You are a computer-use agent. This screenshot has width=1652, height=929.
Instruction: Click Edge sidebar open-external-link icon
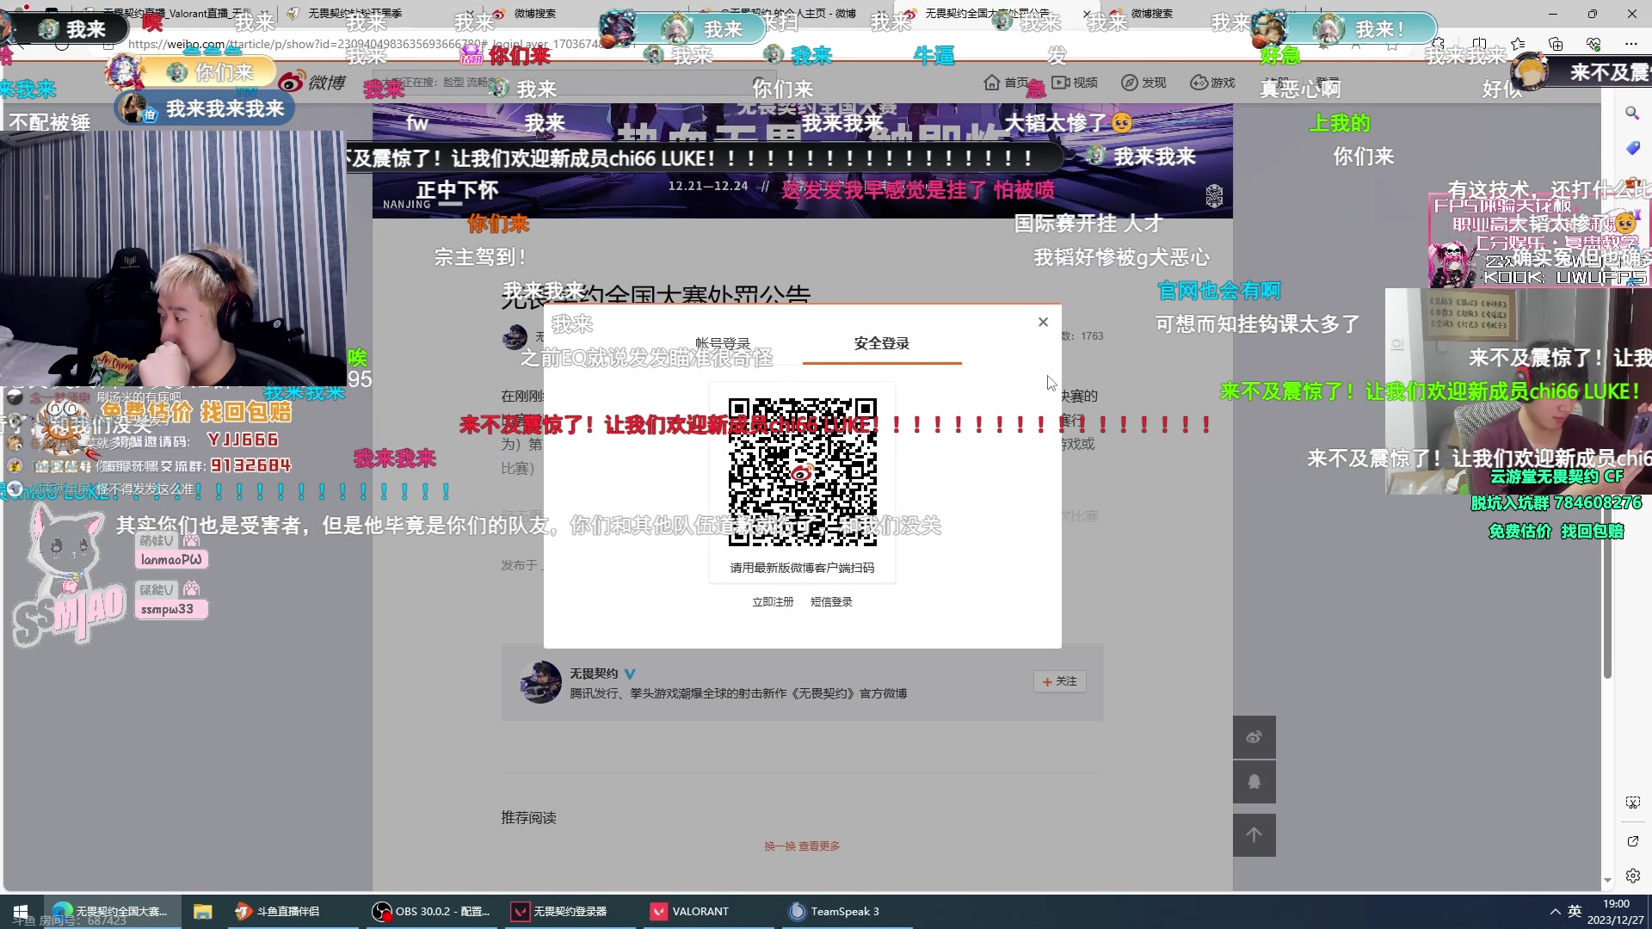coord(1632,840)
